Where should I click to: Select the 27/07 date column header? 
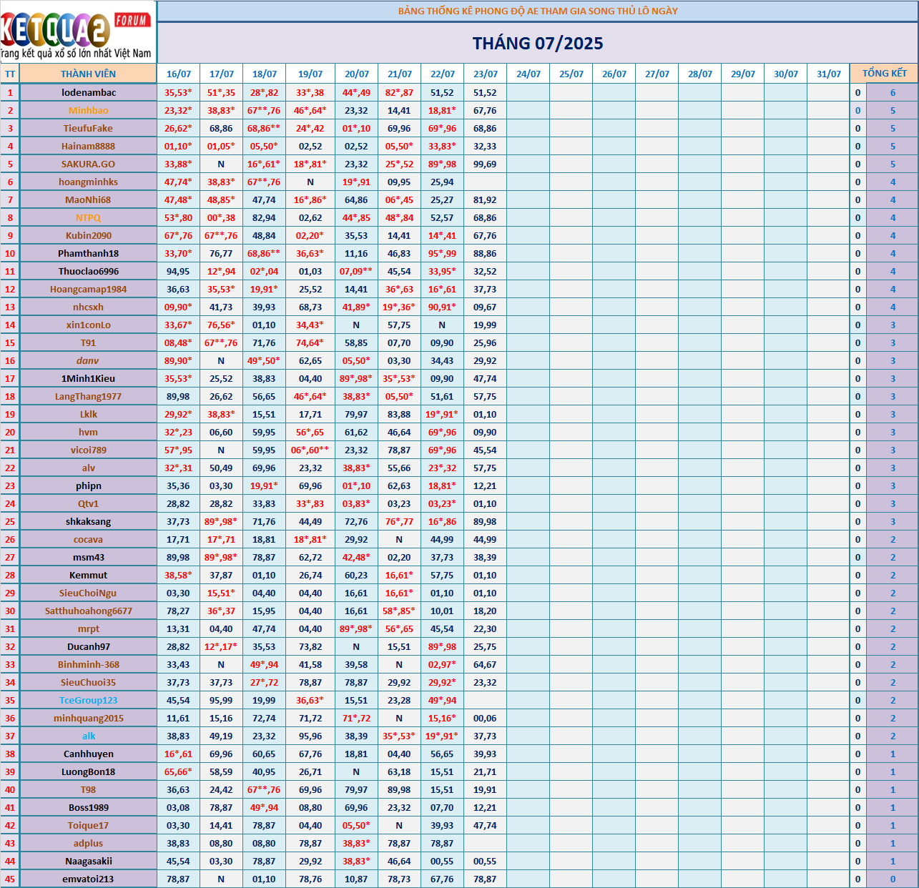657,74
